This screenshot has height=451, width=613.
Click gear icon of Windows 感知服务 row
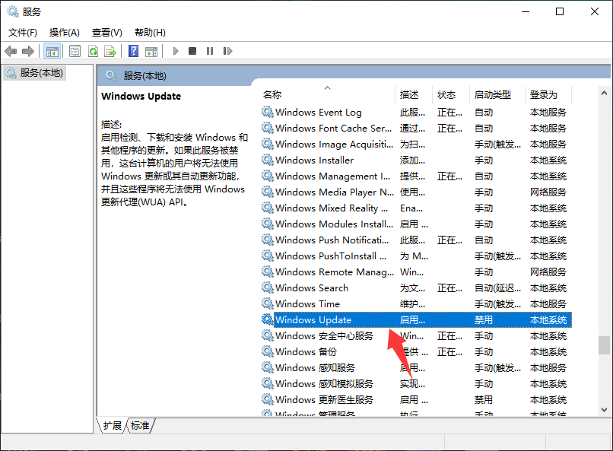(268, 368)
